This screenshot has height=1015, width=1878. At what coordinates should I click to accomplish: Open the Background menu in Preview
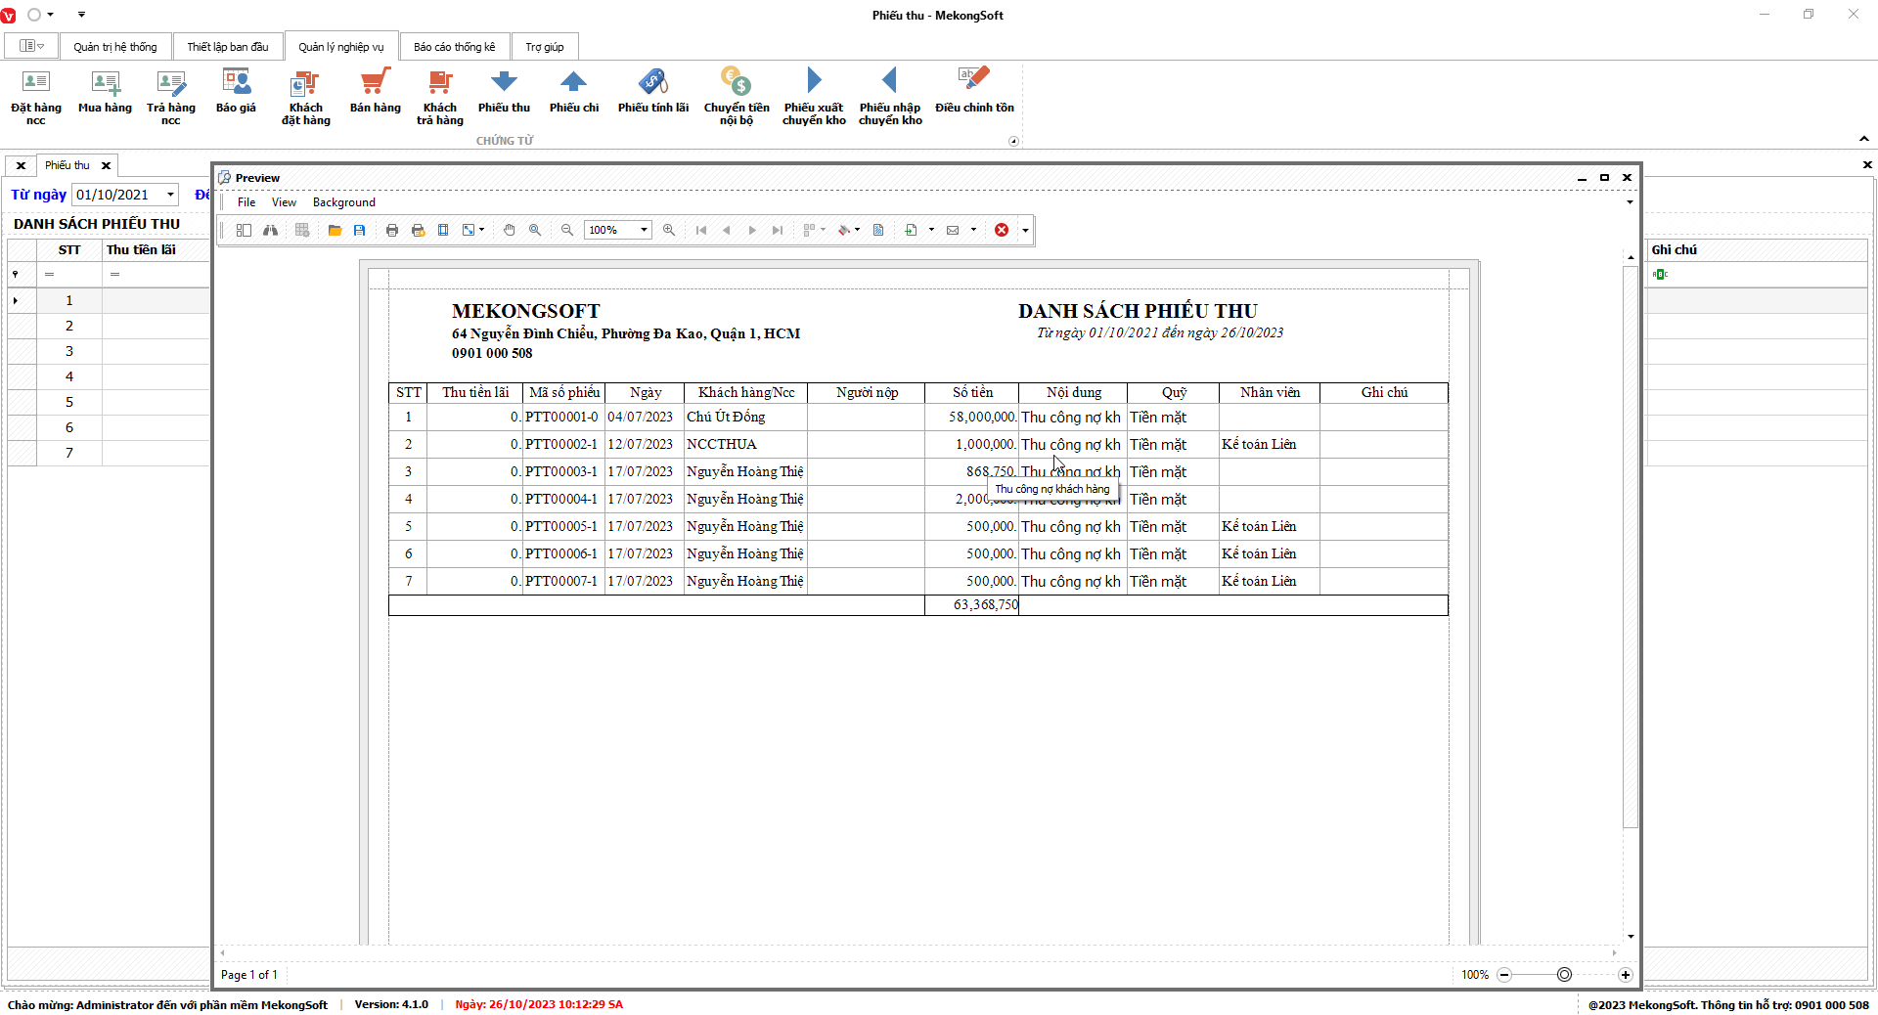click(343, 202)
